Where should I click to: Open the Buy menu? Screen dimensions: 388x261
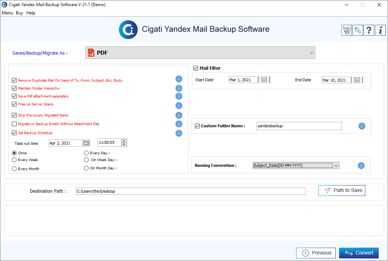click(19, 13)
